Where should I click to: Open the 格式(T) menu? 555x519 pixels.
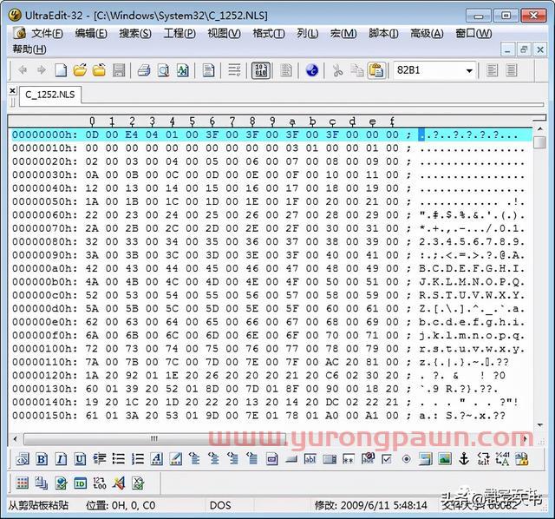(268, 33)
